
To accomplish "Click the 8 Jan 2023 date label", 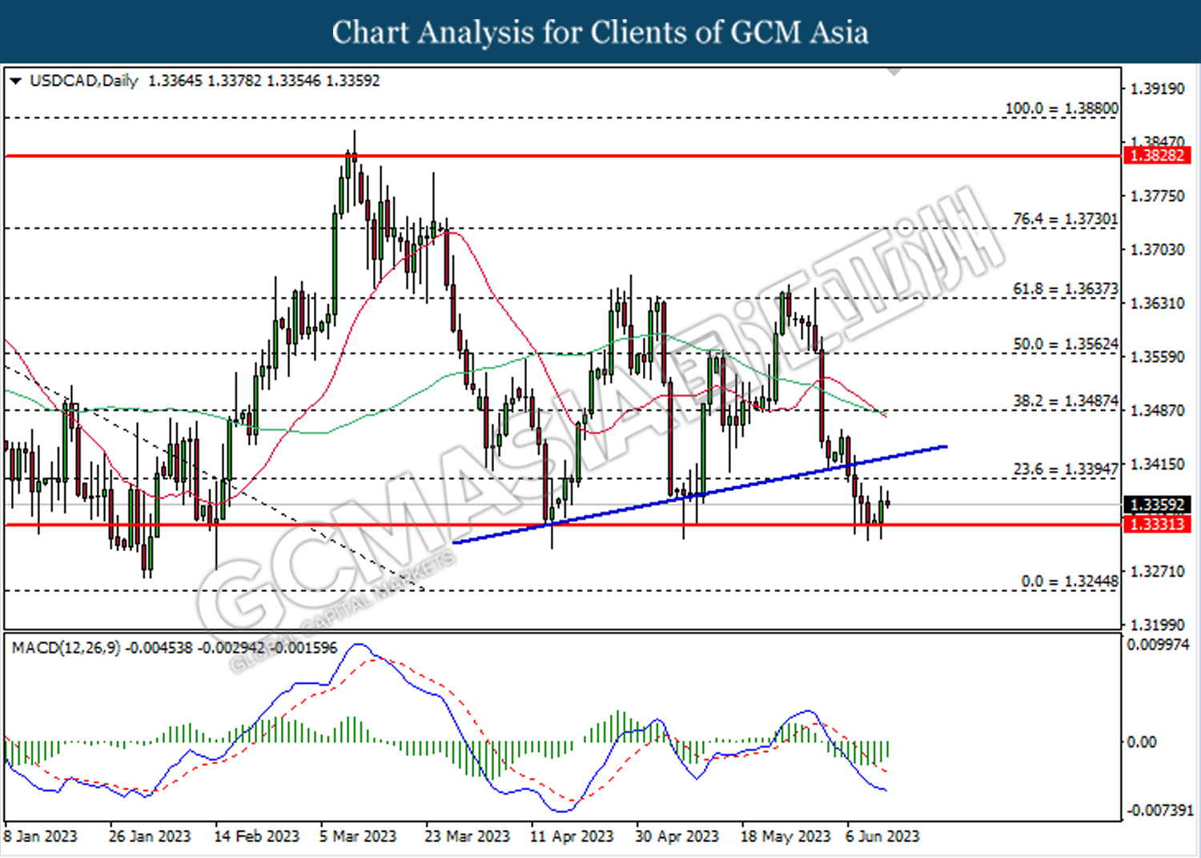I will pyautogui.click(x=41, y=836).
